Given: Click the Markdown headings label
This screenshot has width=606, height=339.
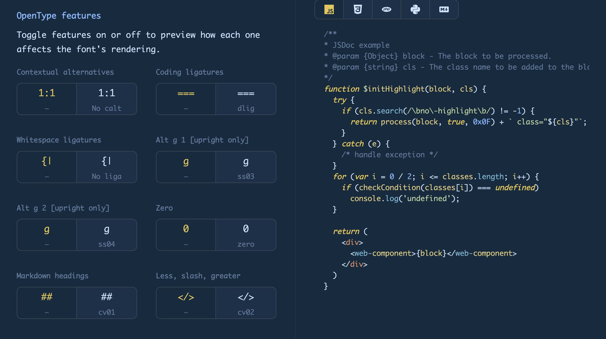Looking at the screenshot, I should pyautogui.click(x=53, y=276).
